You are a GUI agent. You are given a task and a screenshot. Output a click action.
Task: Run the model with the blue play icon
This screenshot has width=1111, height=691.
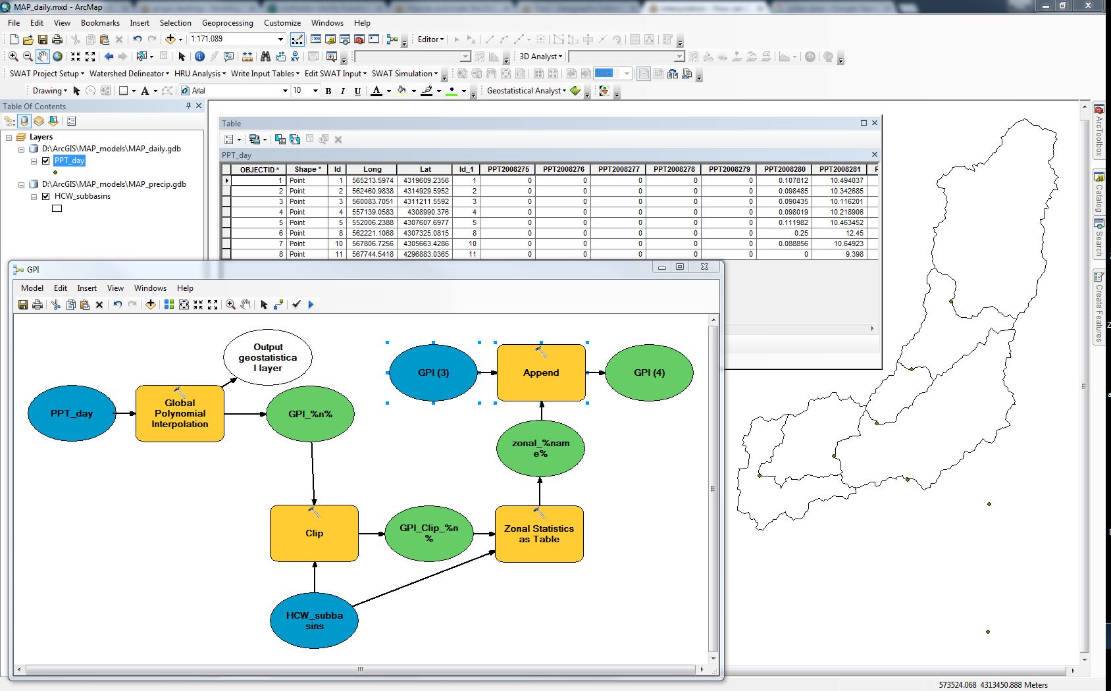[x=311, y=305]
